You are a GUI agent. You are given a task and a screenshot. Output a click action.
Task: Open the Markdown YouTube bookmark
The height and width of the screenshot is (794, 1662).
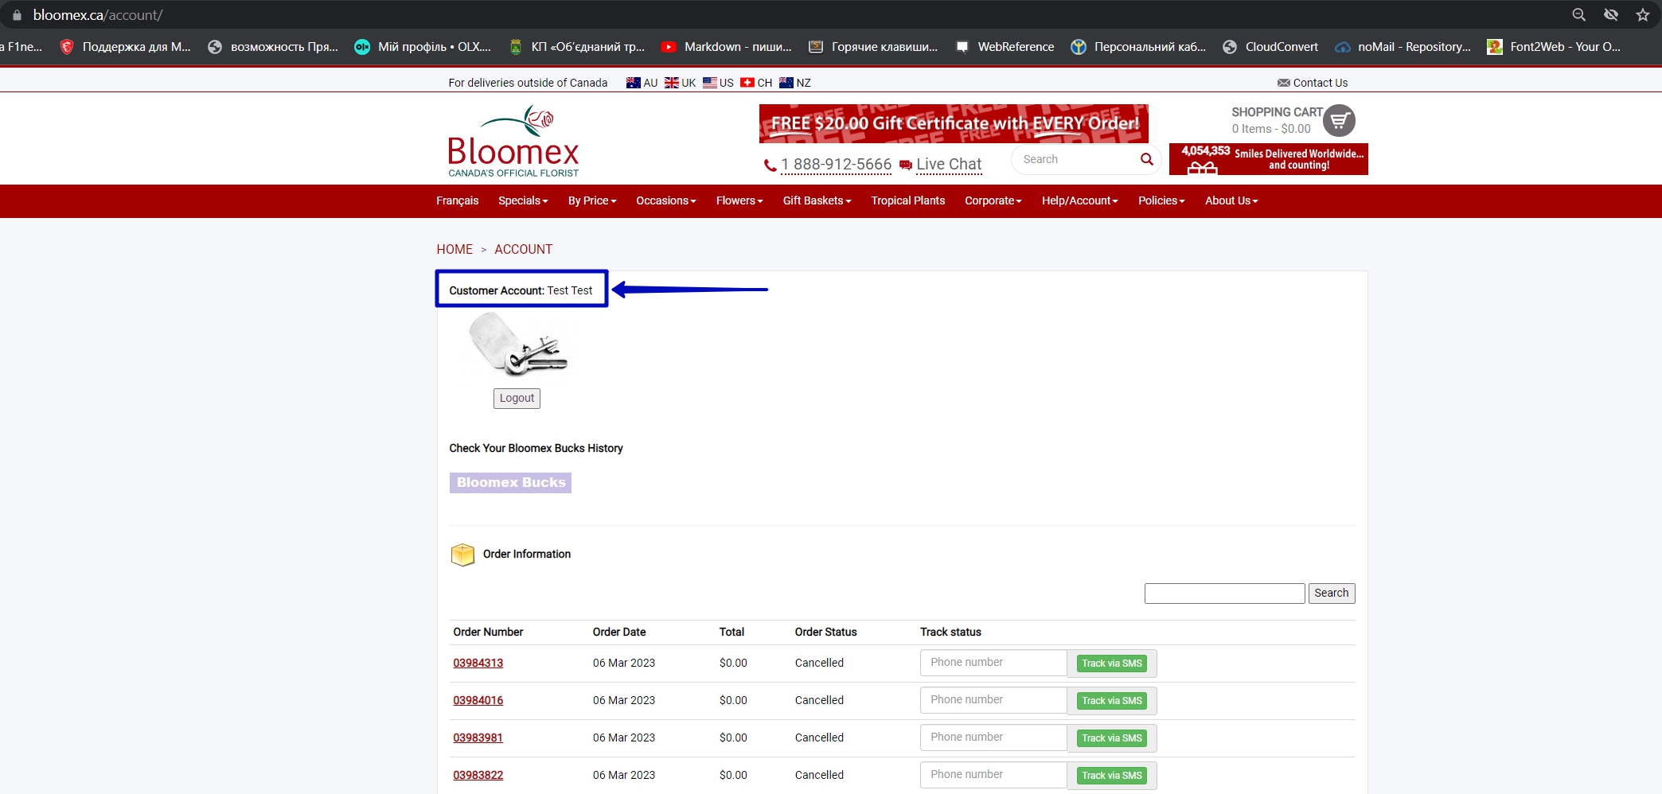[727, 47]
